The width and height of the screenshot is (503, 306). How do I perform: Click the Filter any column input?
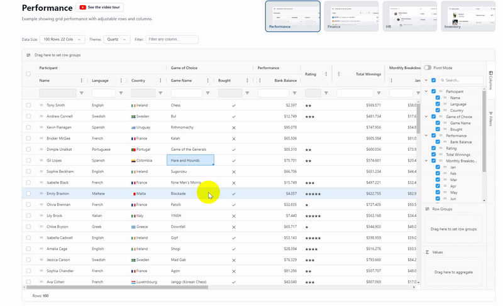[x=172, y=40]
